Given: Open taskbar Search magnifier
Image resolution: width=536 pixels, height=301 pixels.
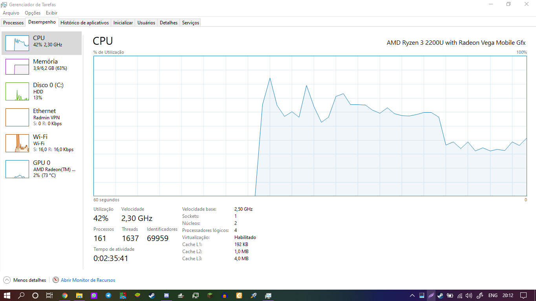Looking at the screenshot, I should (21, 295).
